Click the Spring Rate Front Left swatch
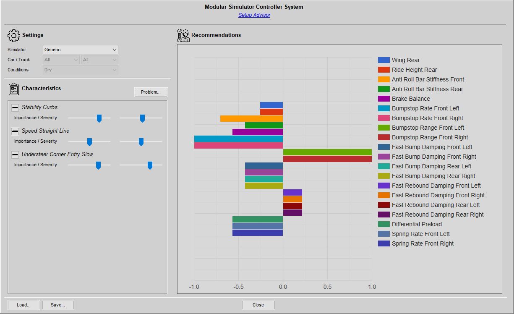This screenshot has width=514, height=314. click(384, 234)
